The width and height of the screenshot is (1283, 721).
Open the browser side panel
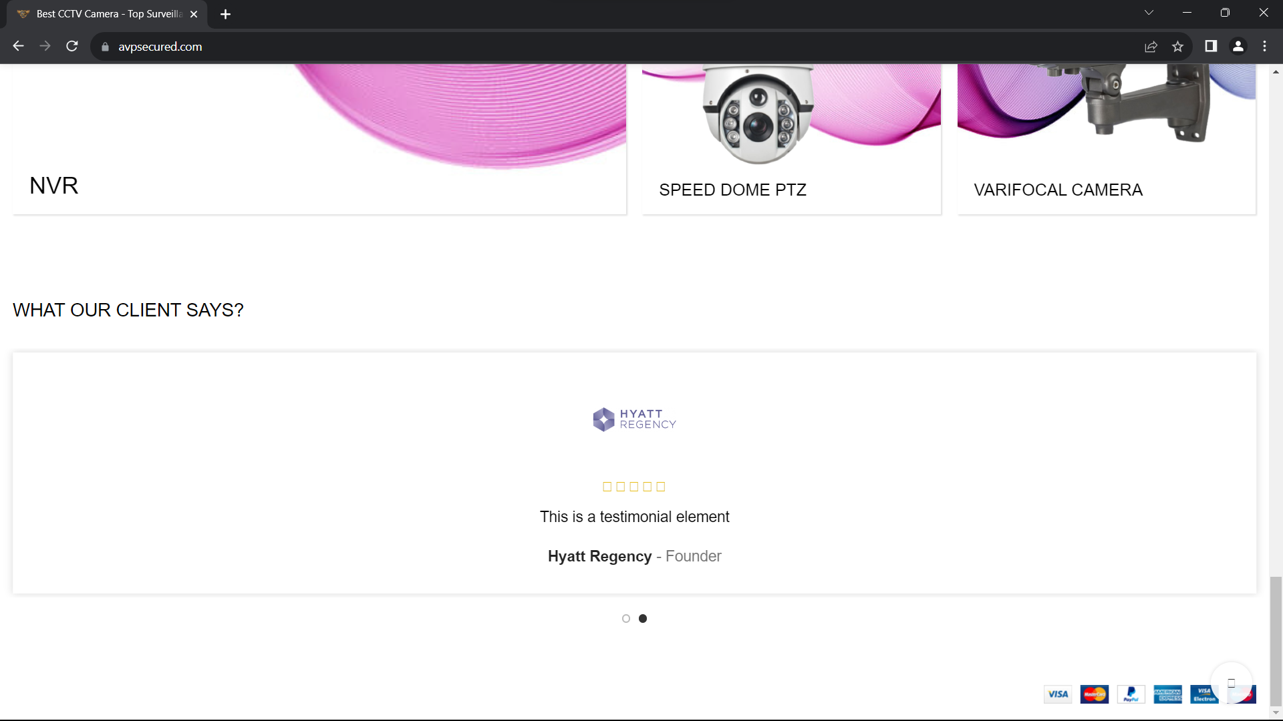(1211, 46)
